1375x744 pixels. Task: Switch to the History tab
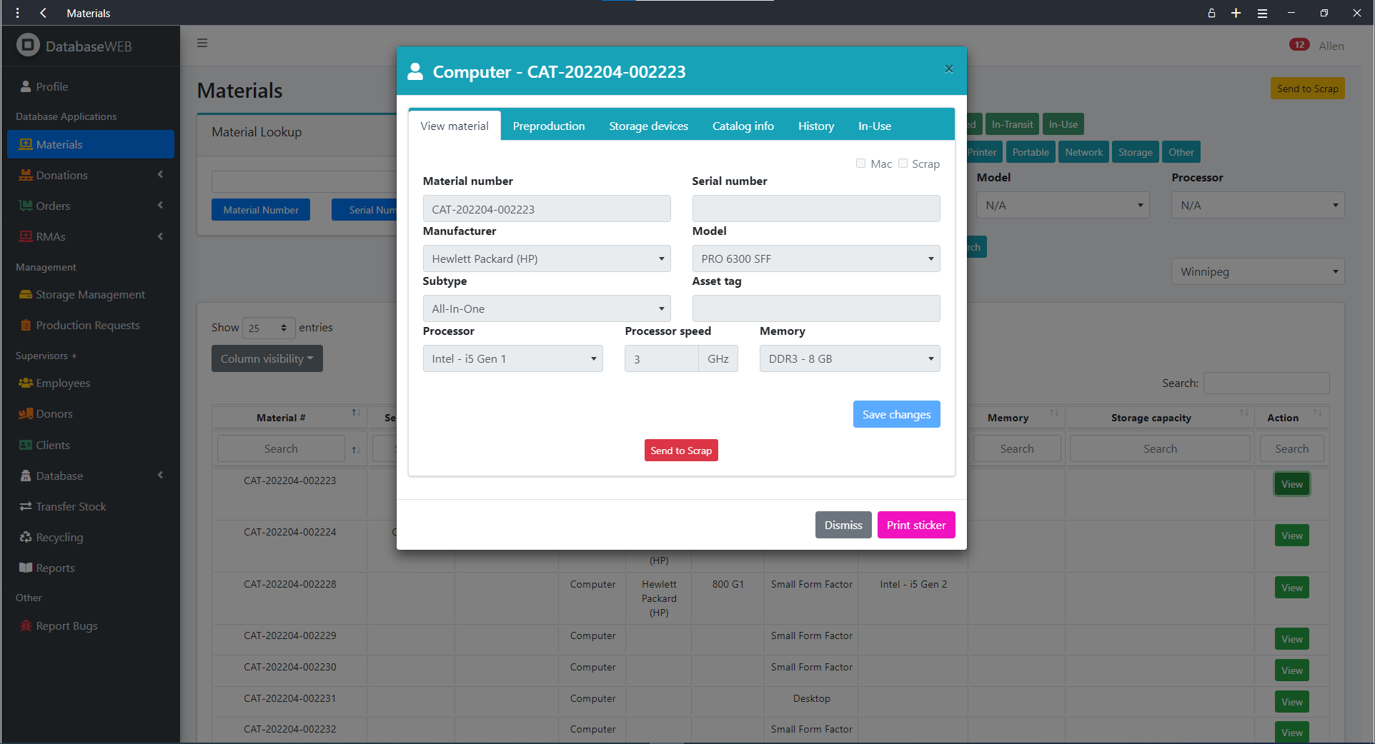click(x=816, y=126)
